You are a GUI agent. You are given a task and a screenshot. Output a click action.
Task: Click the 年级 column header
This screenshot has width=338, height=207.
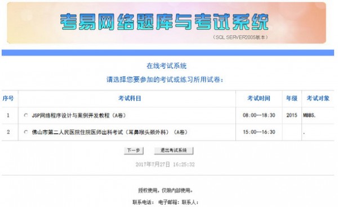292,98
